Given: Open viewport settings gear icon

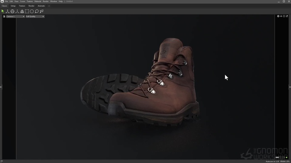Looking at the screenshot, I should (278, 16).
